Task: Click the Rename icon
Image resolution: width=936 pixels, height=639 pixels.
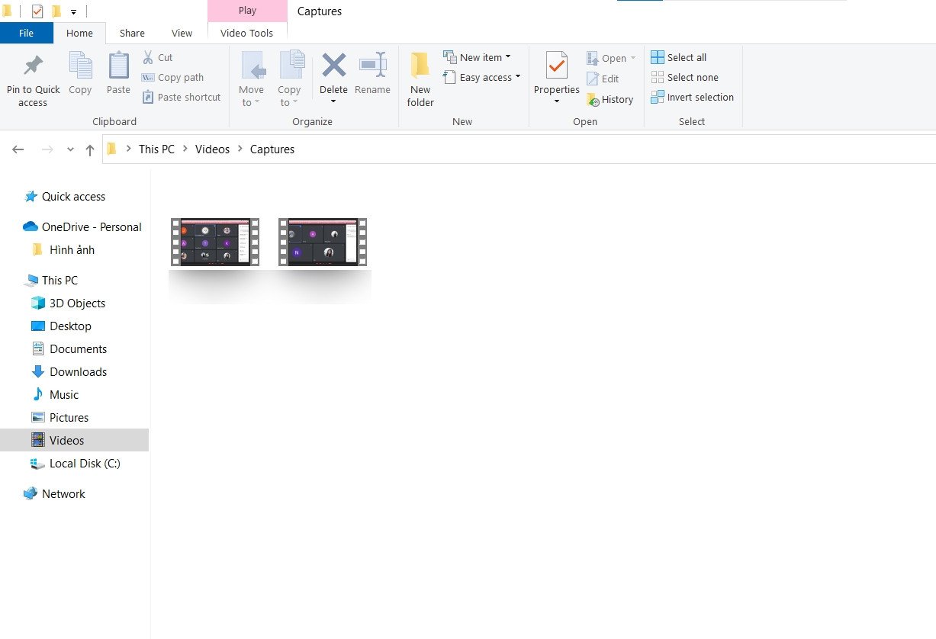Action: point(373,73)
